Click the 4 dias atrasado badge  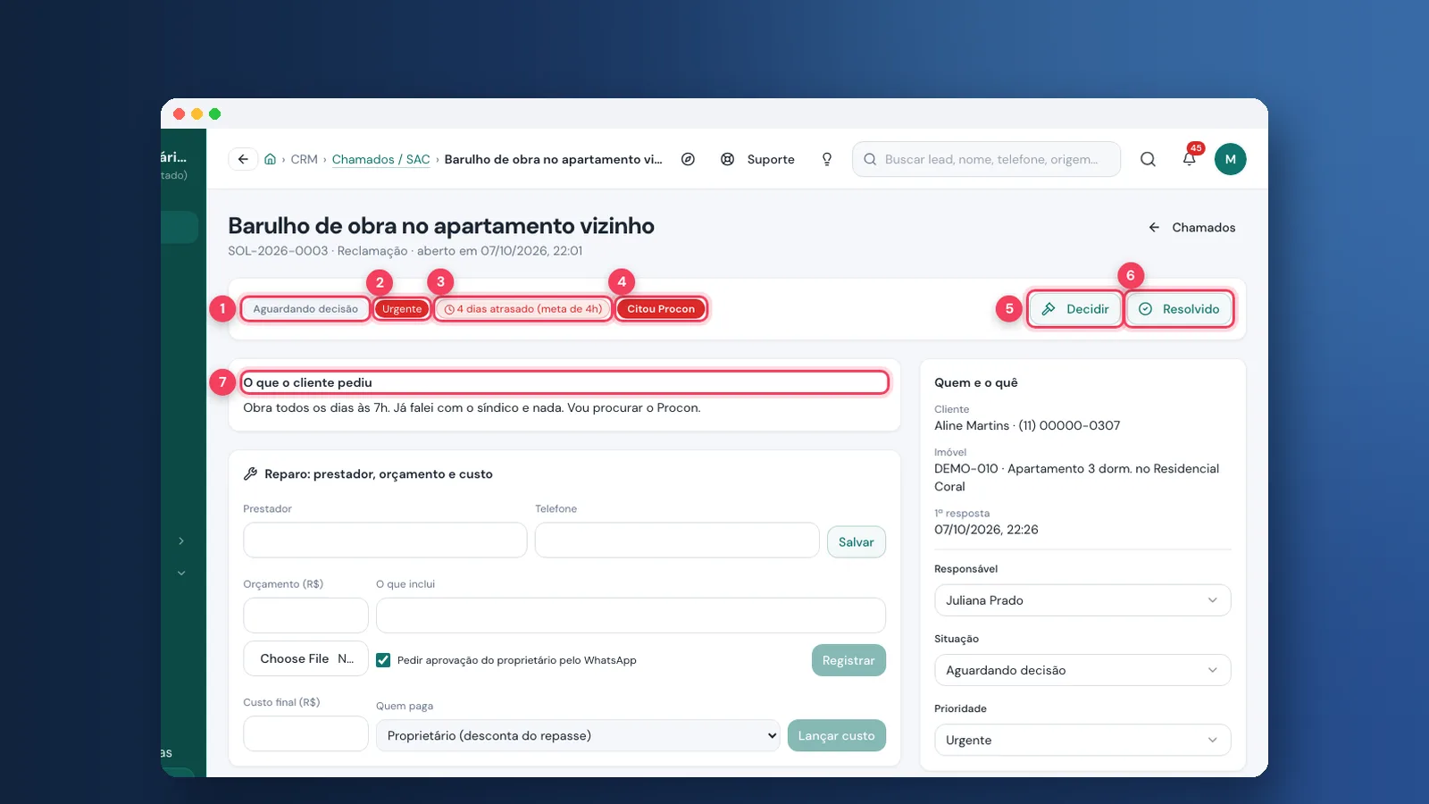point(523,309)
